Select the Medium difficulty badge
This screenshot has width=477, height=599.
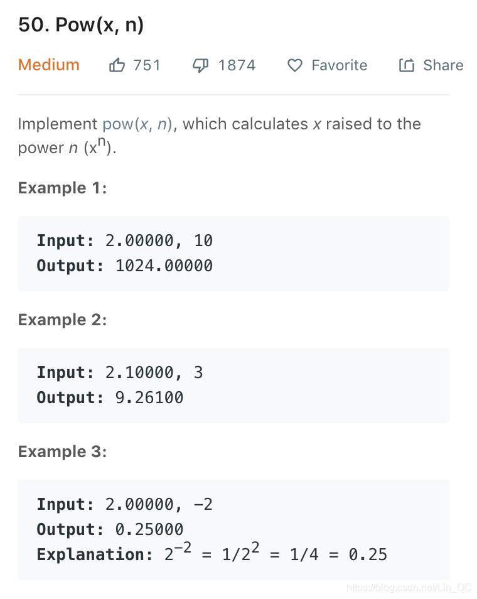48,65
